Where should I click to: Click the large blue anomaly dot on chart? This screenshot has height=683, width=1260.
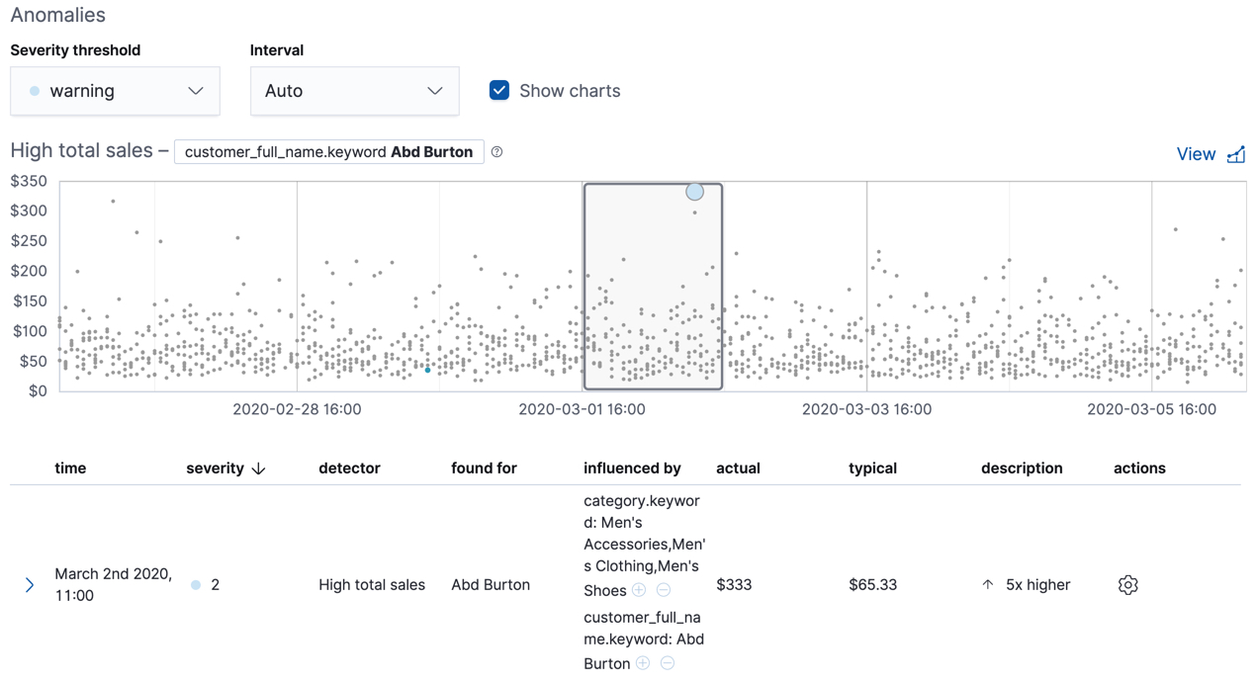point(694,192)
